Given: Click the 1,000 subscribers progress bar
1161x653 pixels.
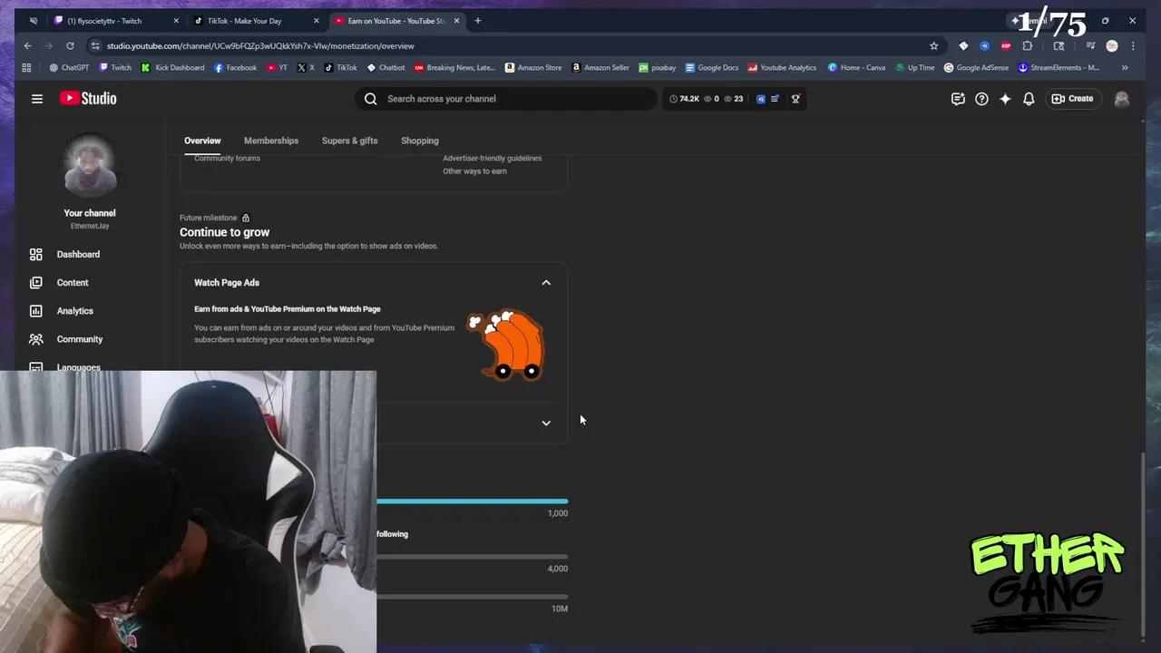Looking at the screenshot, I should pos(473,502).
